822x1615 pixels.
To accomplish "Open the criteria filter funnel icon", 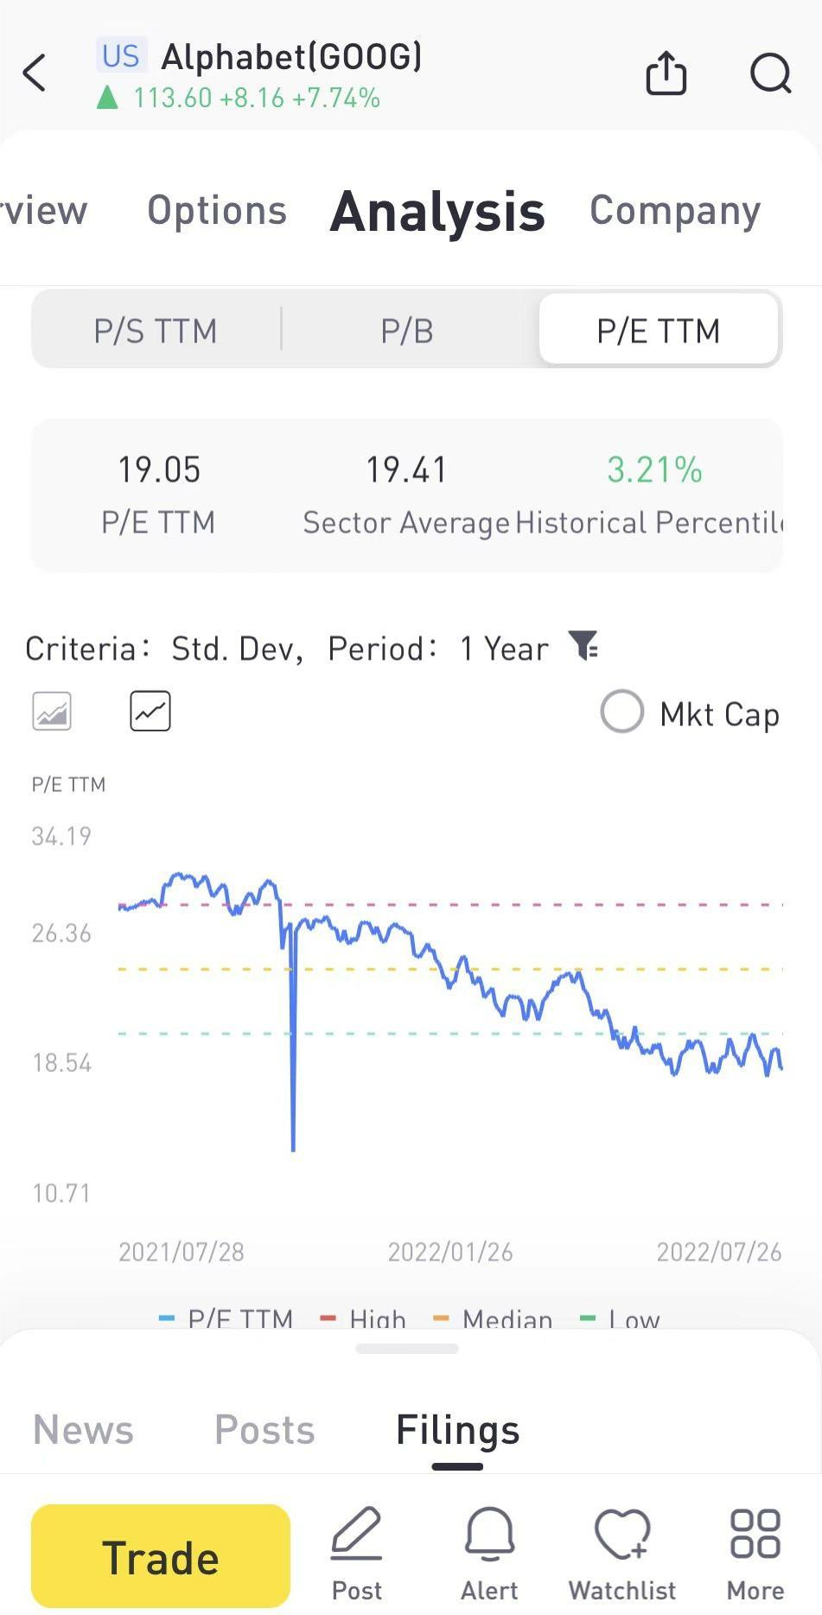I will pyautogui.click(x=583, y=646).
